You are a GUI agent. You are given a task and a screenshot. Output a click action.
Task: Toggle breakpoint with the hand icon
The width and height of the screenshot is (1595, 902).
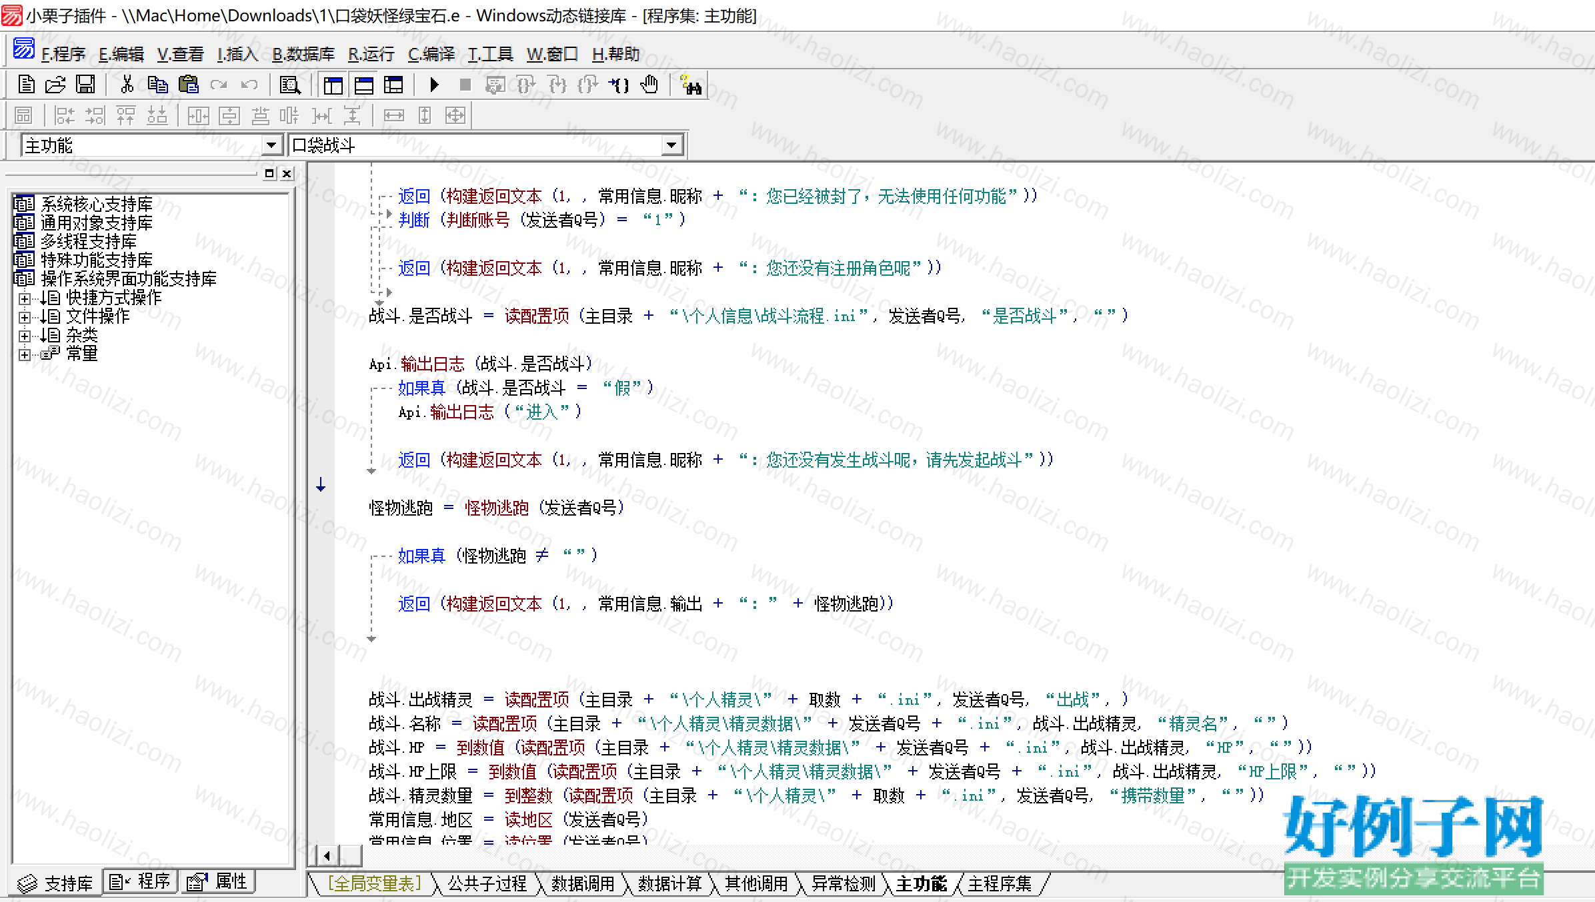[x=649, y=85]
